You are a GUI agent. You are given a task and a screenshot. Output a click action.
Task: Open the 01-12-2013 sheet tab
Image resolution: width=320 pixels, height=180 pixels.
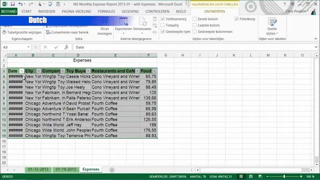38,169
